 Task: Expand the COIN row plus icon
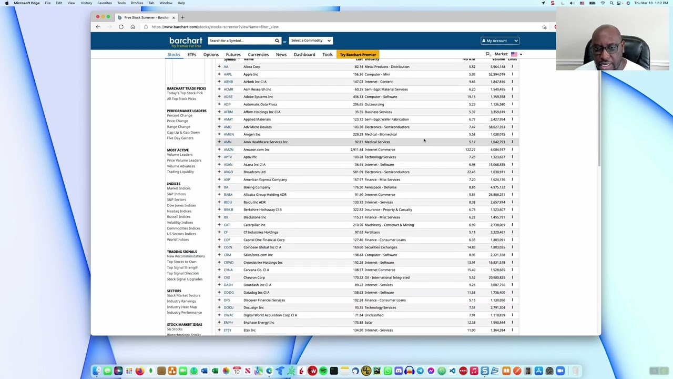click(219, 247)
